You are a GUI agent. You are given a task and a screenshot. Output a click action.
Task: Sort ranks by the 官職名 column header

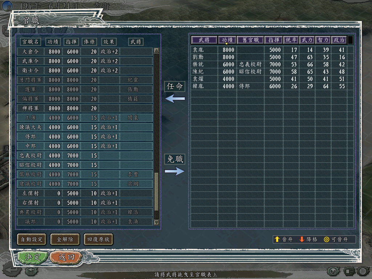point(30,42)
